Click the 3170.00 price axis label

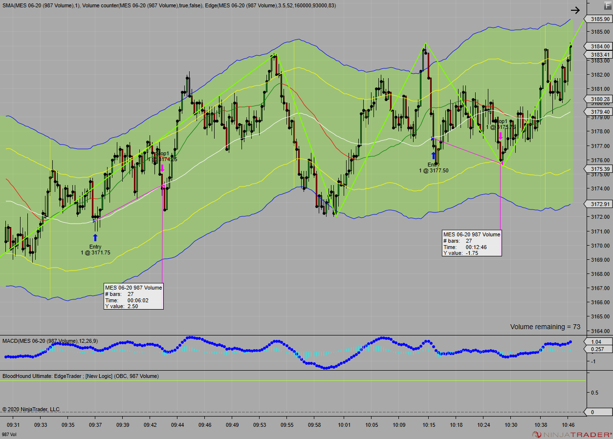[x=600, y=245]
